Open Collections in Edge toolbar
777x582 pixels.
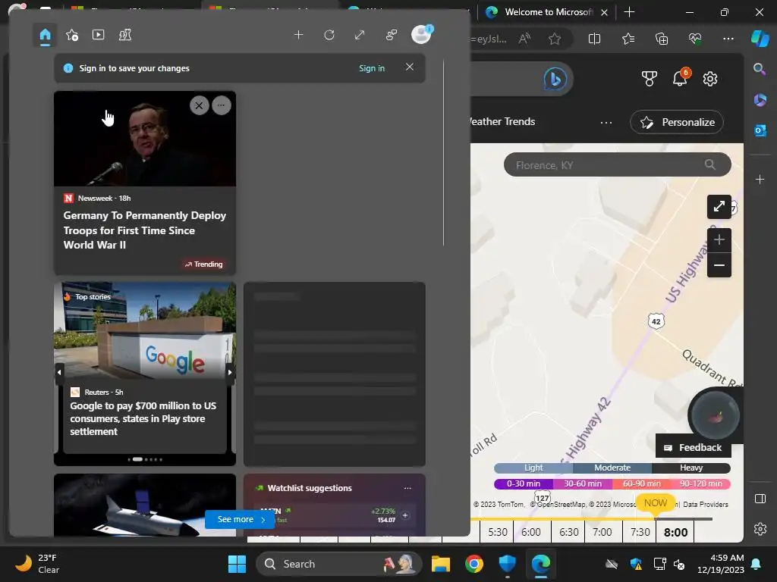662,39
